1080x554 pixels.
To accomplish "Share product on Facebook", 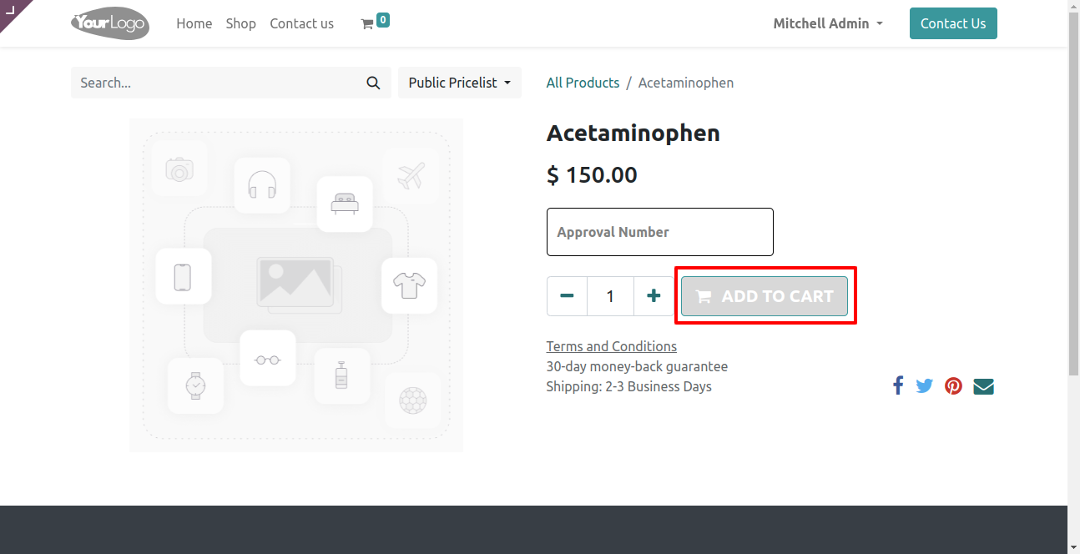I will tap(898, 386).
